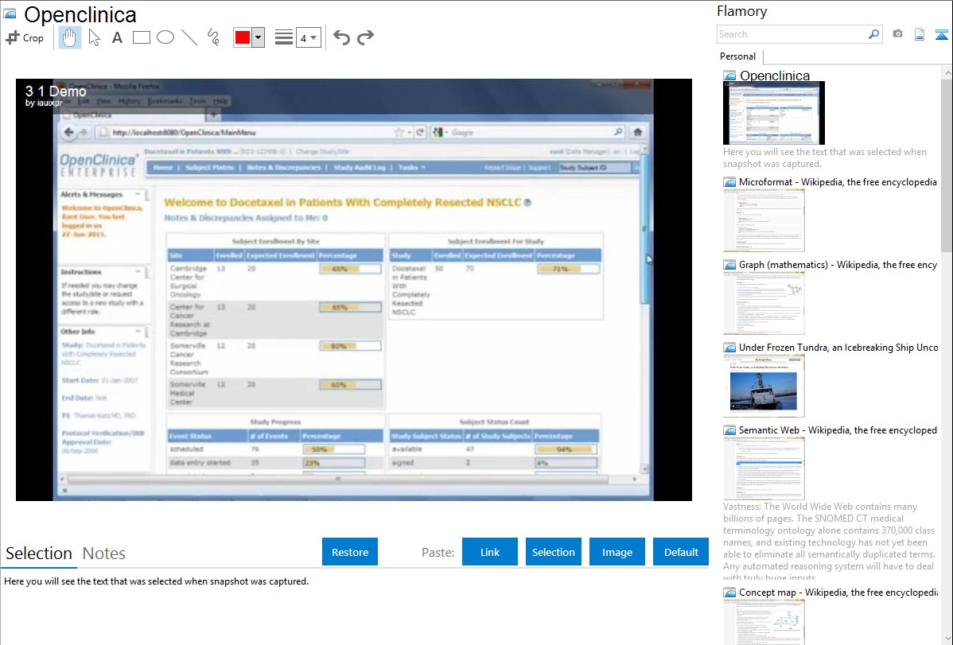The height and width of the screenshot is (645, 953).
Task: Click the Microformat - Wikipedia title
Action: (838, 182)
